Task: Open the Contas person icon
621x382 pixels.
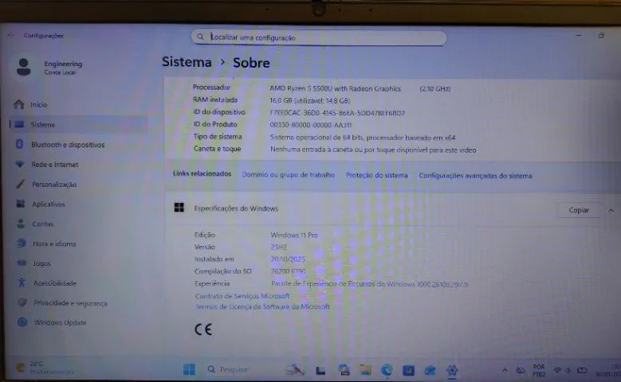Action: click(x=21, y=224)
